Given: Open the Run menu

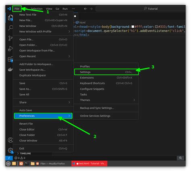Looking at the screenshot, I should tap(65, 9).
